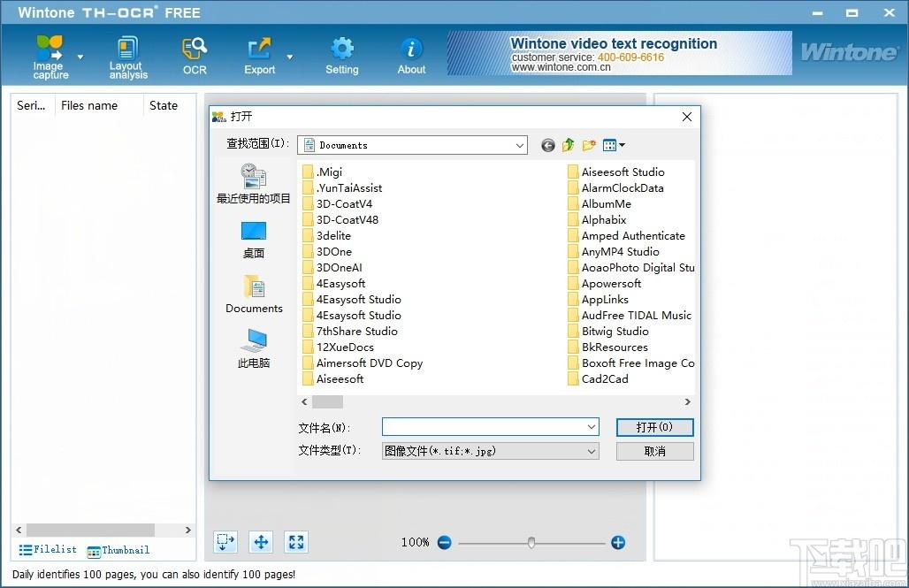
Task: Close the 打开 dialog
Action: click(x=687, y=117)
